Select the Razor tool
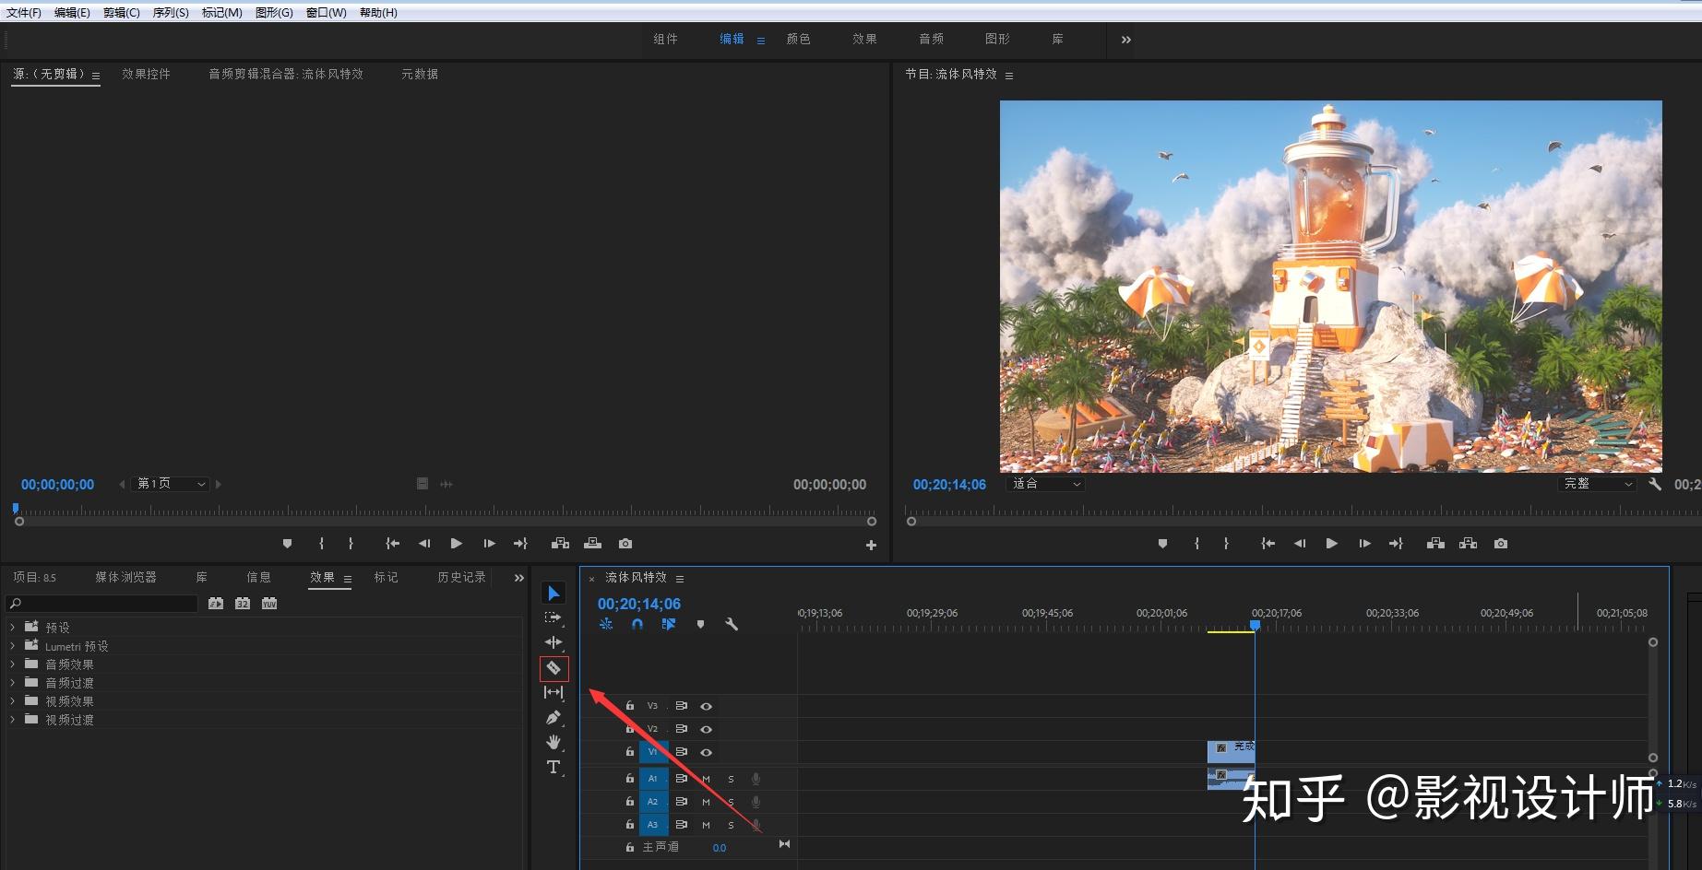The image size is (1702, 870). coord(553,668)
